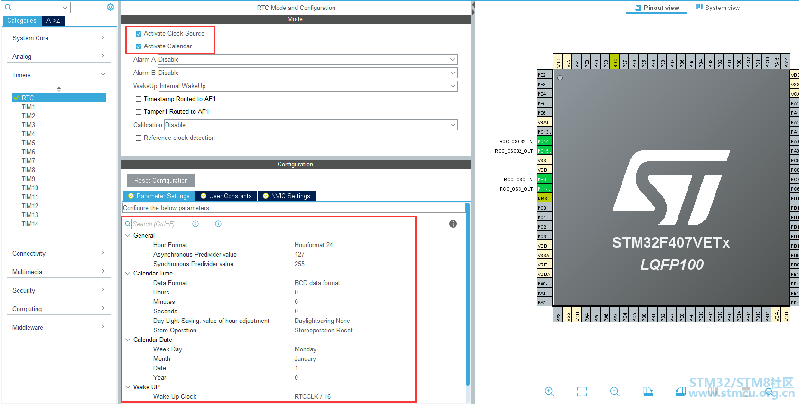
Task: Collapse the Wake UP parameter group
Action: [128, 387]
